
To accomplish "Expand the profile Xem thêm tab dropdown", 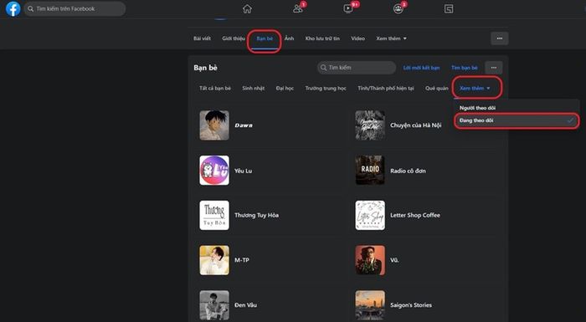I will tap(391, 38).
